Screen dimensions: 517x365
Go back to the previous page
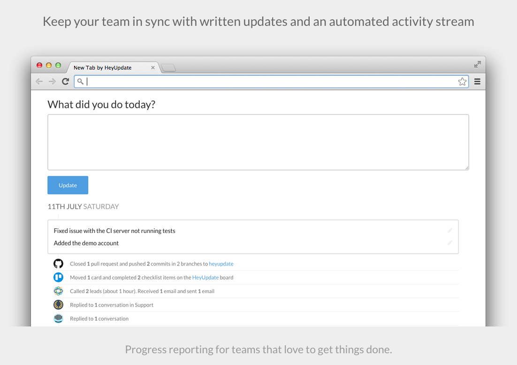point(39,81)
